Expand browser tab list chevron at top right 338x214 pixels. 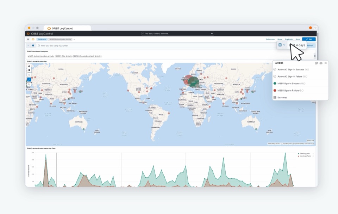click(x=315, y=27)
